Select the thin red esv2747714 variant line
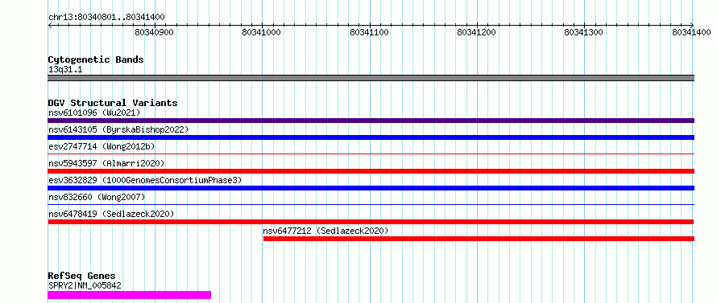Screen dimensions: 717x303 tap(371, 154)
